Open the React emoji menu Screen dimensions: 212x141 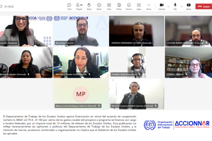[99, 7]
